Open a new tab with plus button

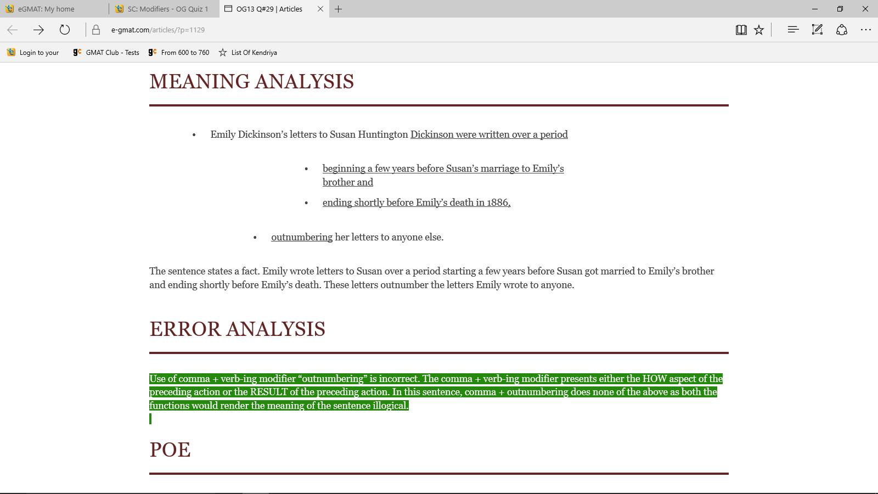click(339, 9)
